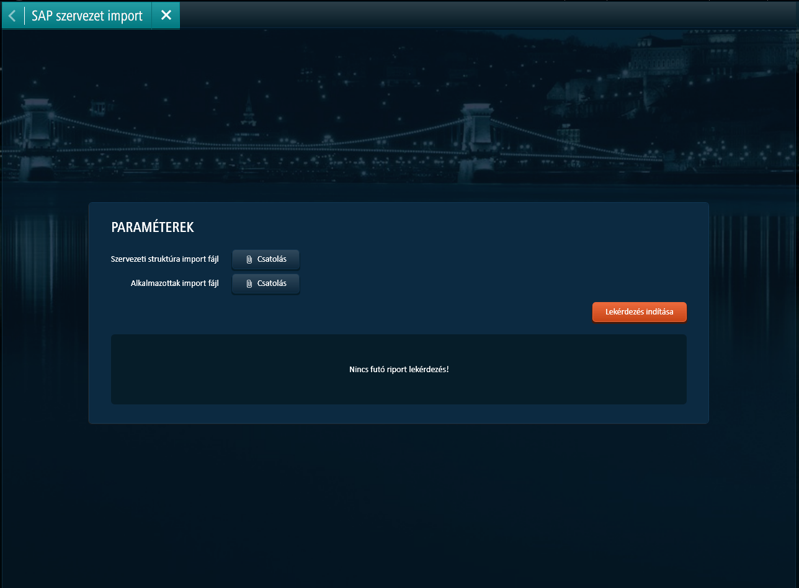Click the PARAMÉTEREK section heading
The height and width of the screenshot is (588, 799).
153,228
